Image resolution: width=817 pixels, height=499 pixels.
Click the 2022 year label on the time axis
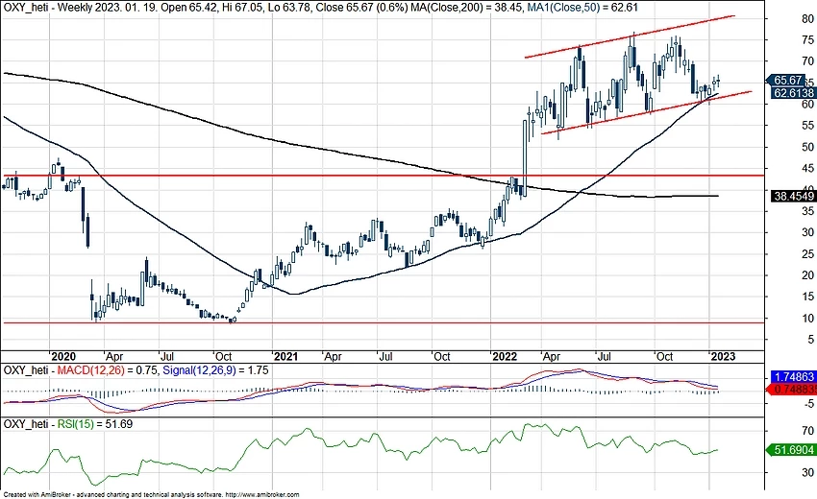[505, 356]
